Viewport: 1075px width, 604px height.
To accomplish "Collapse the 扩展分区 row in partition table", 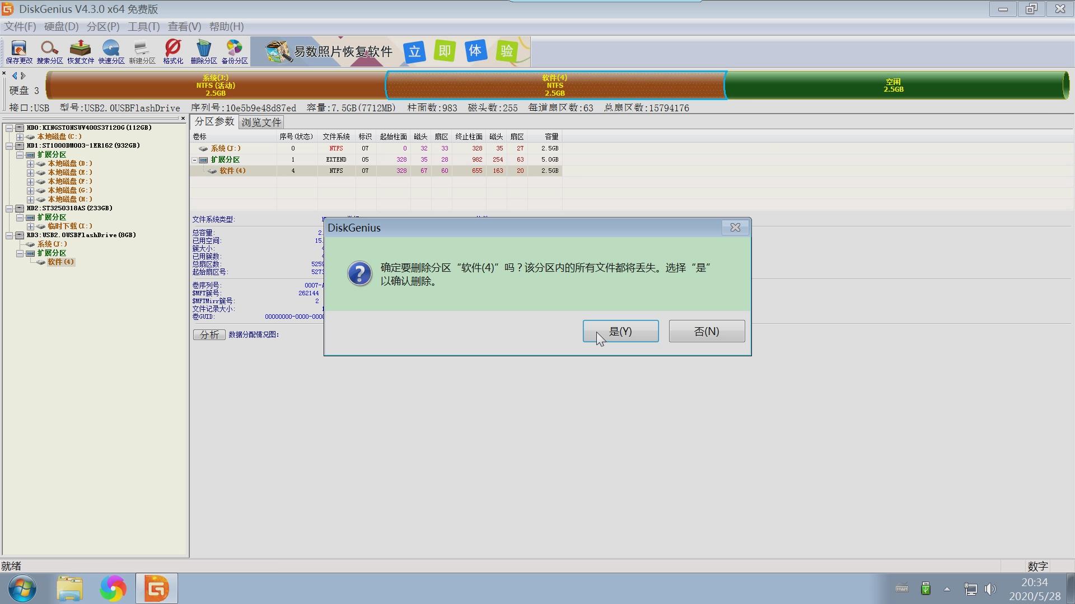I will 195,159.
